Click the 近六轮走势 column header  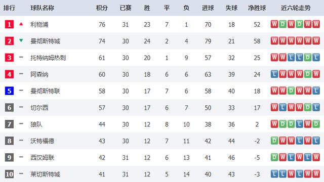click(x=296, y=8)
